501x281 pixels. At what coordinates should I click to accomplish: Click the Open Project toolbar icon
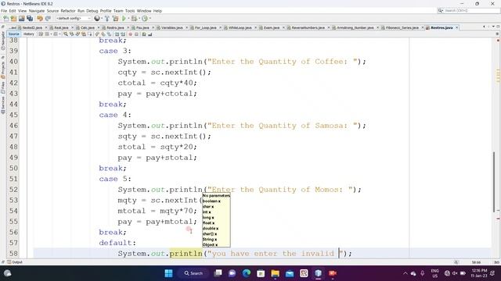pyautogui.click(x=21, y=19)
